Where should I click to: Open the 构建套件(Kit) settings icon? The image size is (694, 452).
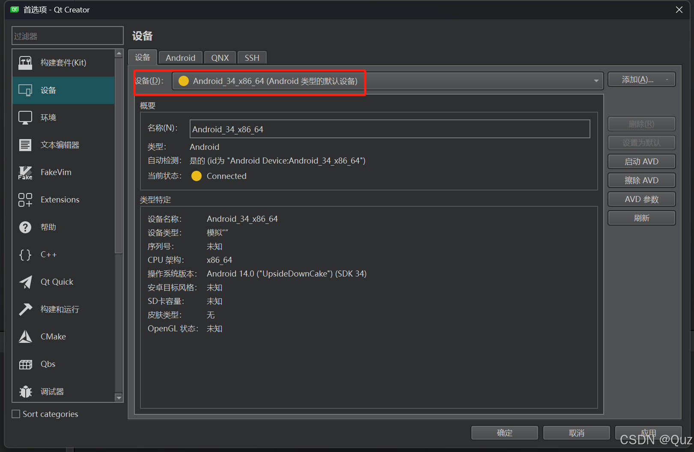[x=25, y=62]
